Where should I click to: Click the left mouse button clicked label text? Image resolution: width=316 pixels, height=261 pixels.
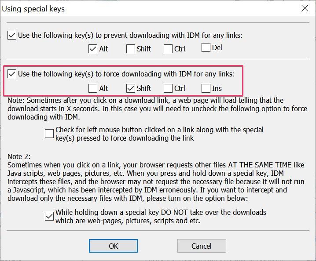tap(159, 134)
